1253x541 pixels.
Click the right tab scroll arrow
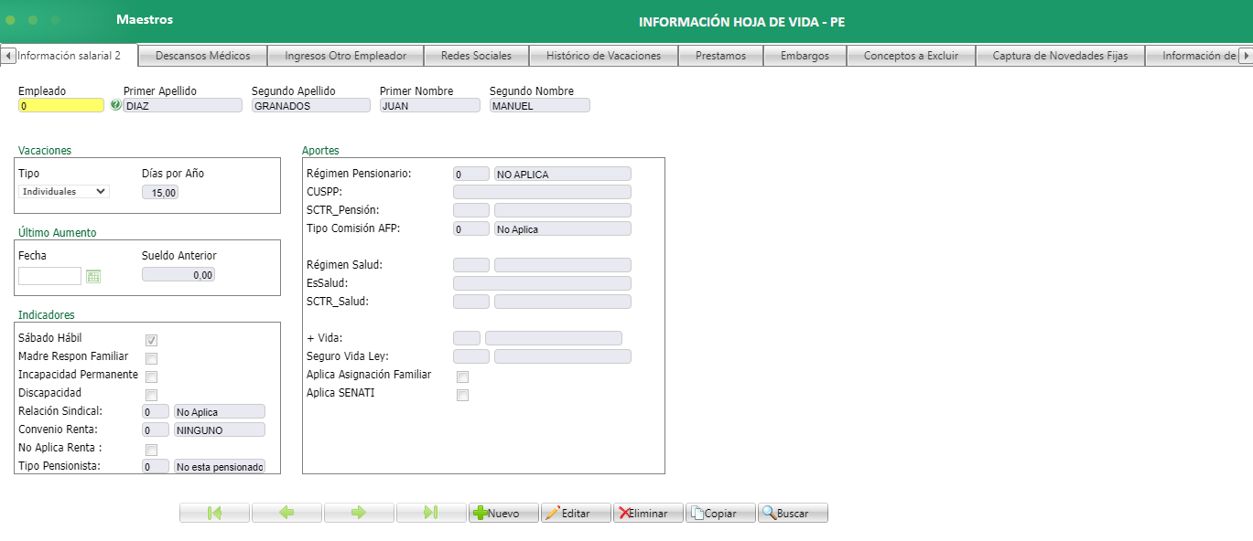click(1245, 55)
